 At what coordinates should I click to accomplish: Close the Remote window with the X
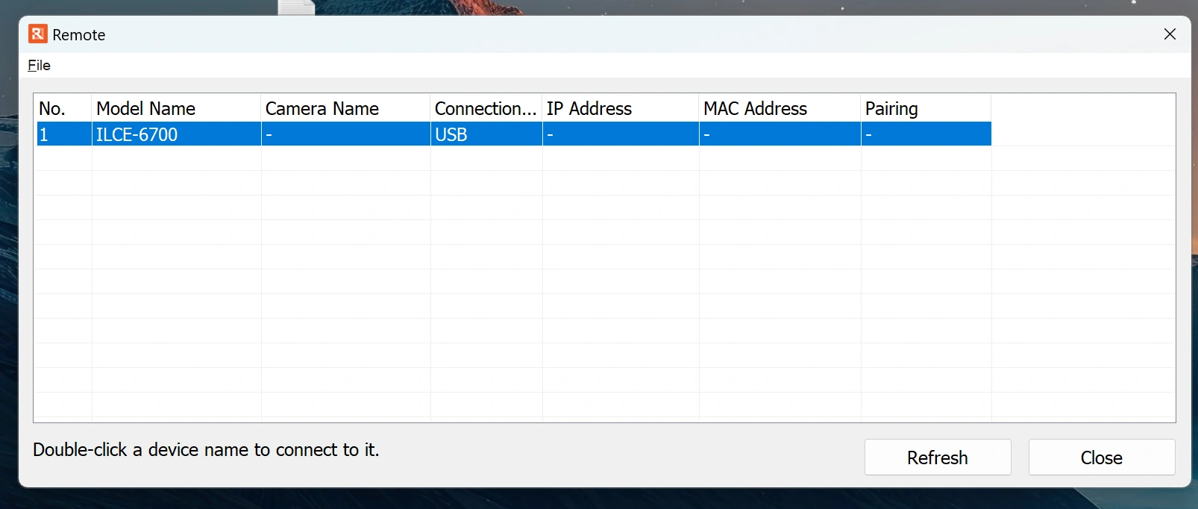click(1170, 34)
